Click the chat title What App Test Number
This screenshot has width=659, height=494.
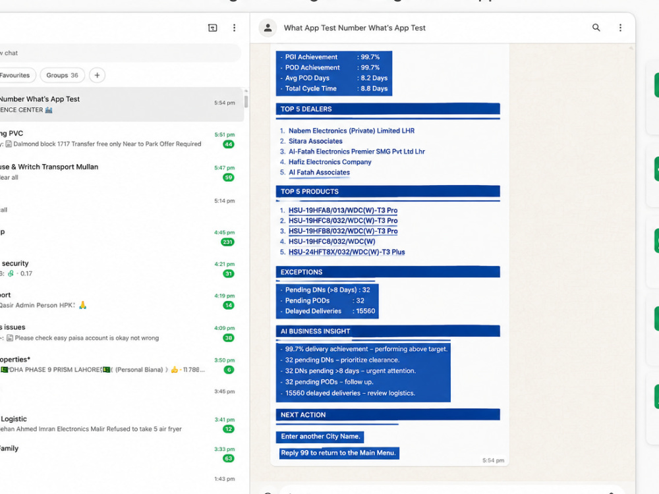coord(355,28)
